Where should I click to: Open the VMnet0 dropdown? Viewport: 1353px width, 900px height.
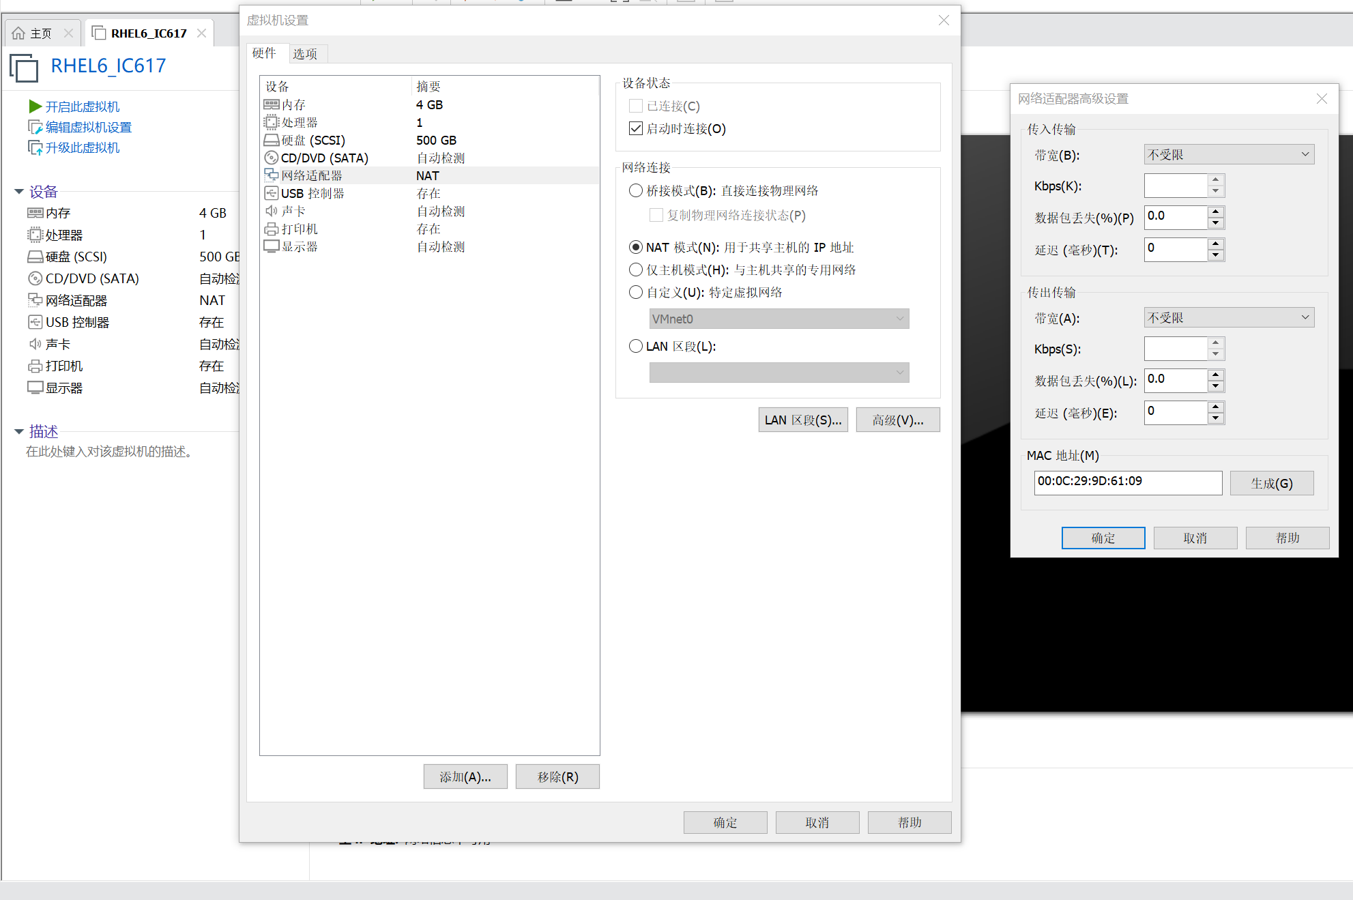tap(779, 319)
